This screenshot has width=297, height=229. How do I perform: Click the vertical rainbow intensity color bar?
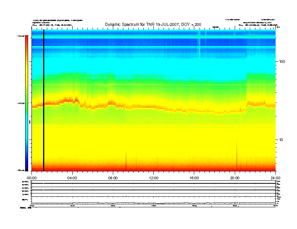(27, 103)
